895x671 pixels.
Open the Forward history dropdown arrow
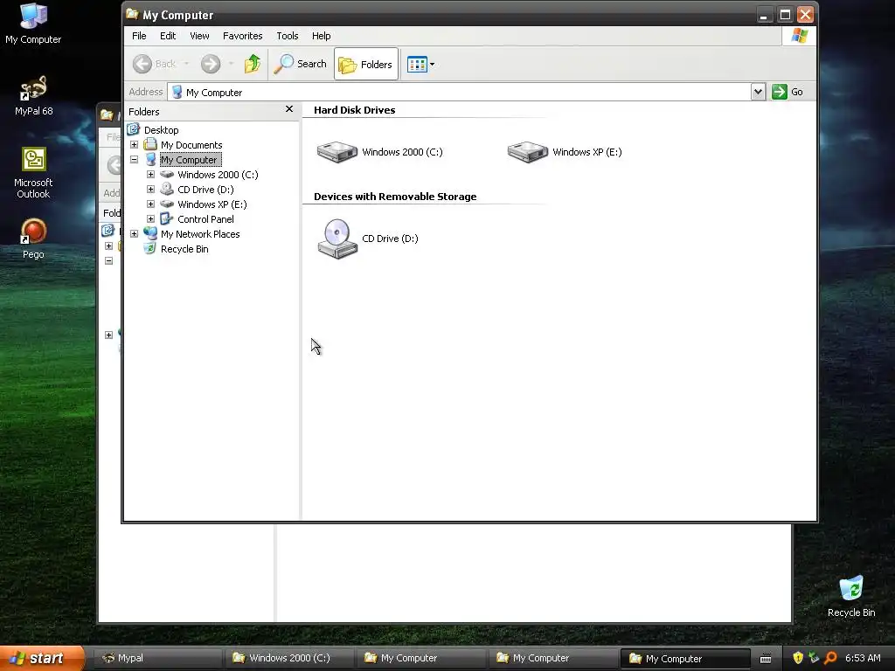coord(231,64)
